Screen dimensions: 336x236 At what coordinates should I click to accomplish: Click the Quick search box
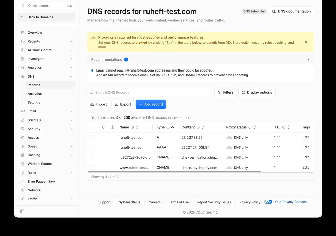click(x=46, y=6)
